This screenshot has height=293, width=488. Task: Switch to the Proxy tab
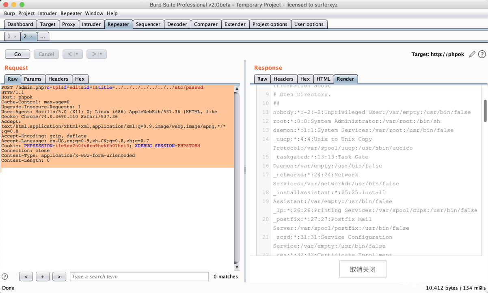tap(69, 24)
